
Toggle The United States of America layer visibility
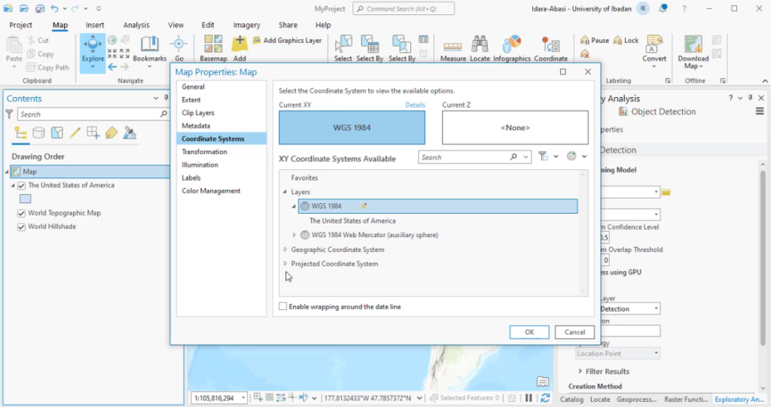coord(21,186)
